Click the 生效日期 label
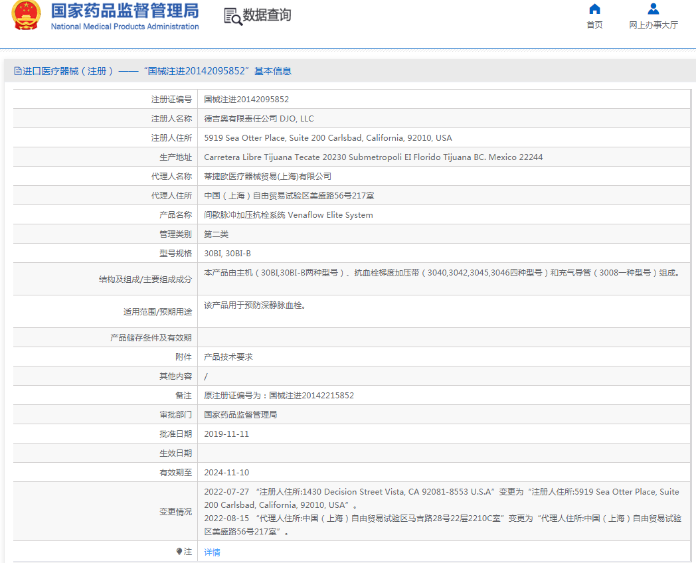The height and width of the screenshot is (563, 696). [x=175, y=453]
